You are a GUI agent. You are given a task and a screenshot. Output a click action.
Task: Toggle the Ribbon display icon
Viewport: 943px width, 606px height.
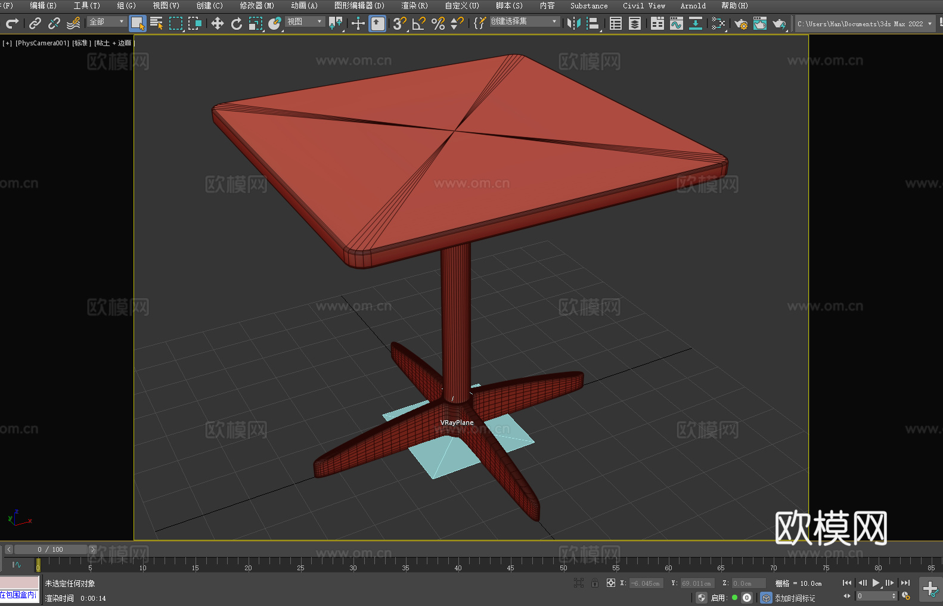click(x=657, y=23)
